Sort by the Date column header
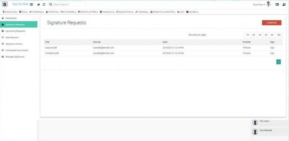 click(x=165, y=42)
